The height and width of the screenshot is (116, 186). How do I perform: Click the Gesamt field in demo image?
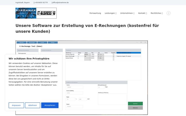(75, 106)
